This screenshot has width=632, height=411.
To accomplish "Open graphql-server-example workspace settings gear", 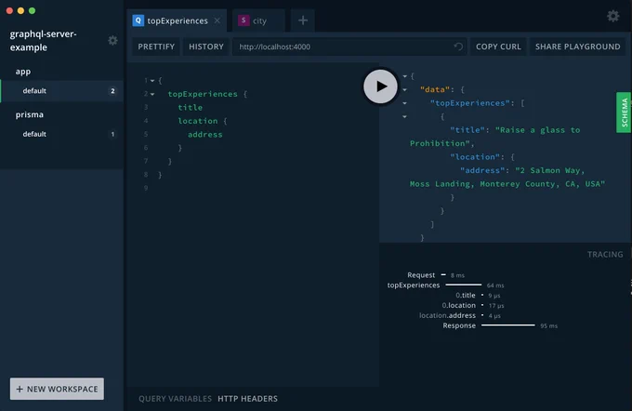I will point(112,40).
